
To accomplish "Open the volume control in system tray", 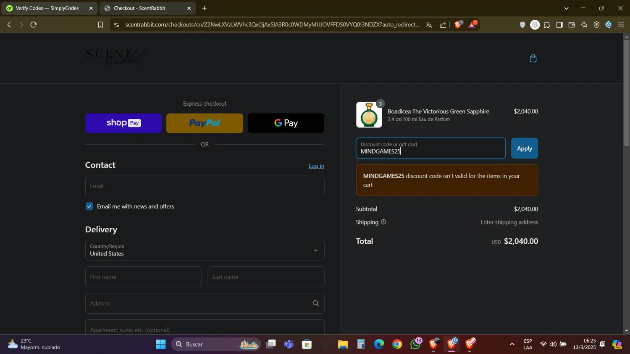I will tap(553, 344).
